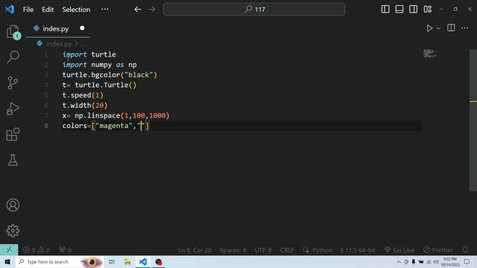
Task: Open File Explorer from taskbar
Action: pos(127,261)
